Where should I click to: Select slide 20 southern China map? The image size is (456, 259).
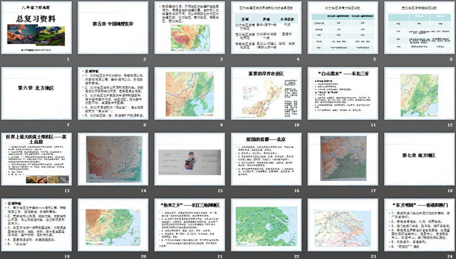pos(113,225)
